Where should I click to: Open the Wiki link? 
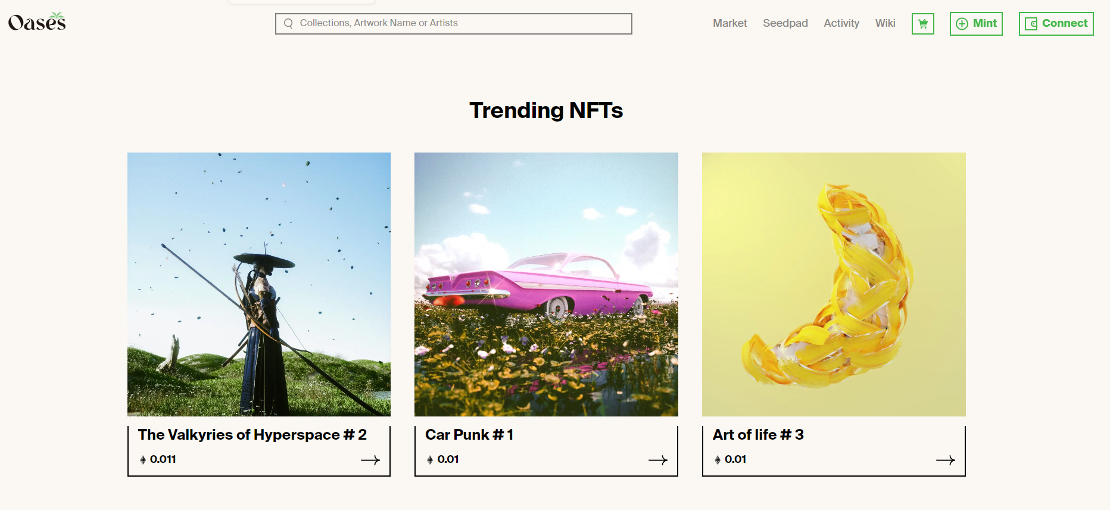[x=885, y=23]
